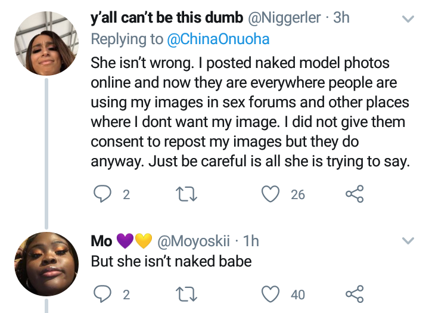Open the @Moyoskii handle
This screenshot has width=429, height=313.
197,241
